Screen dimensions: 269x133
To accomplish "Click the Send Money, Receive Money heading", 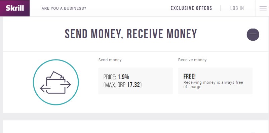I will [131, 34].
